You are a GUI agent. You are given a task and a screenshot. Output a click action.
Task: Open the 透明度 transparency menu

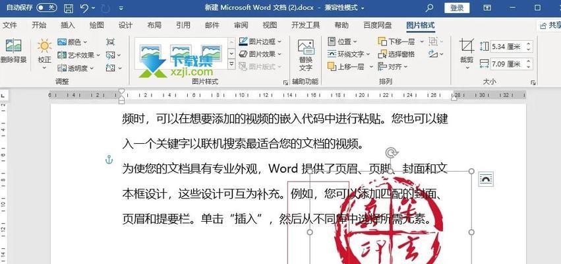coord(76,68)
